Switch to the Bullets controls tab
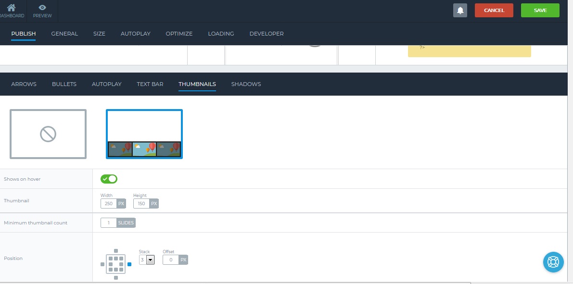The height and width of the screenshot is (284, 573). (x=64, y=84)
